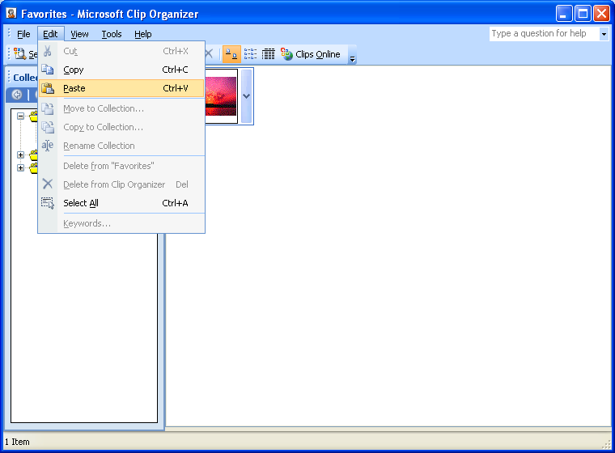Open the Toolbar Options dropdown arrow
This screenshot has height=453, width=615.
[x=352, y=54]
